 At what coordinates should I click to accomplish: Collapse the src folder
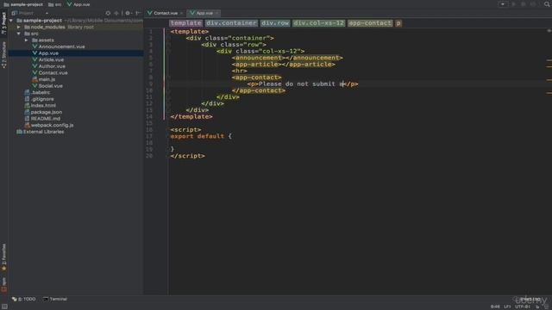[19, 34]
